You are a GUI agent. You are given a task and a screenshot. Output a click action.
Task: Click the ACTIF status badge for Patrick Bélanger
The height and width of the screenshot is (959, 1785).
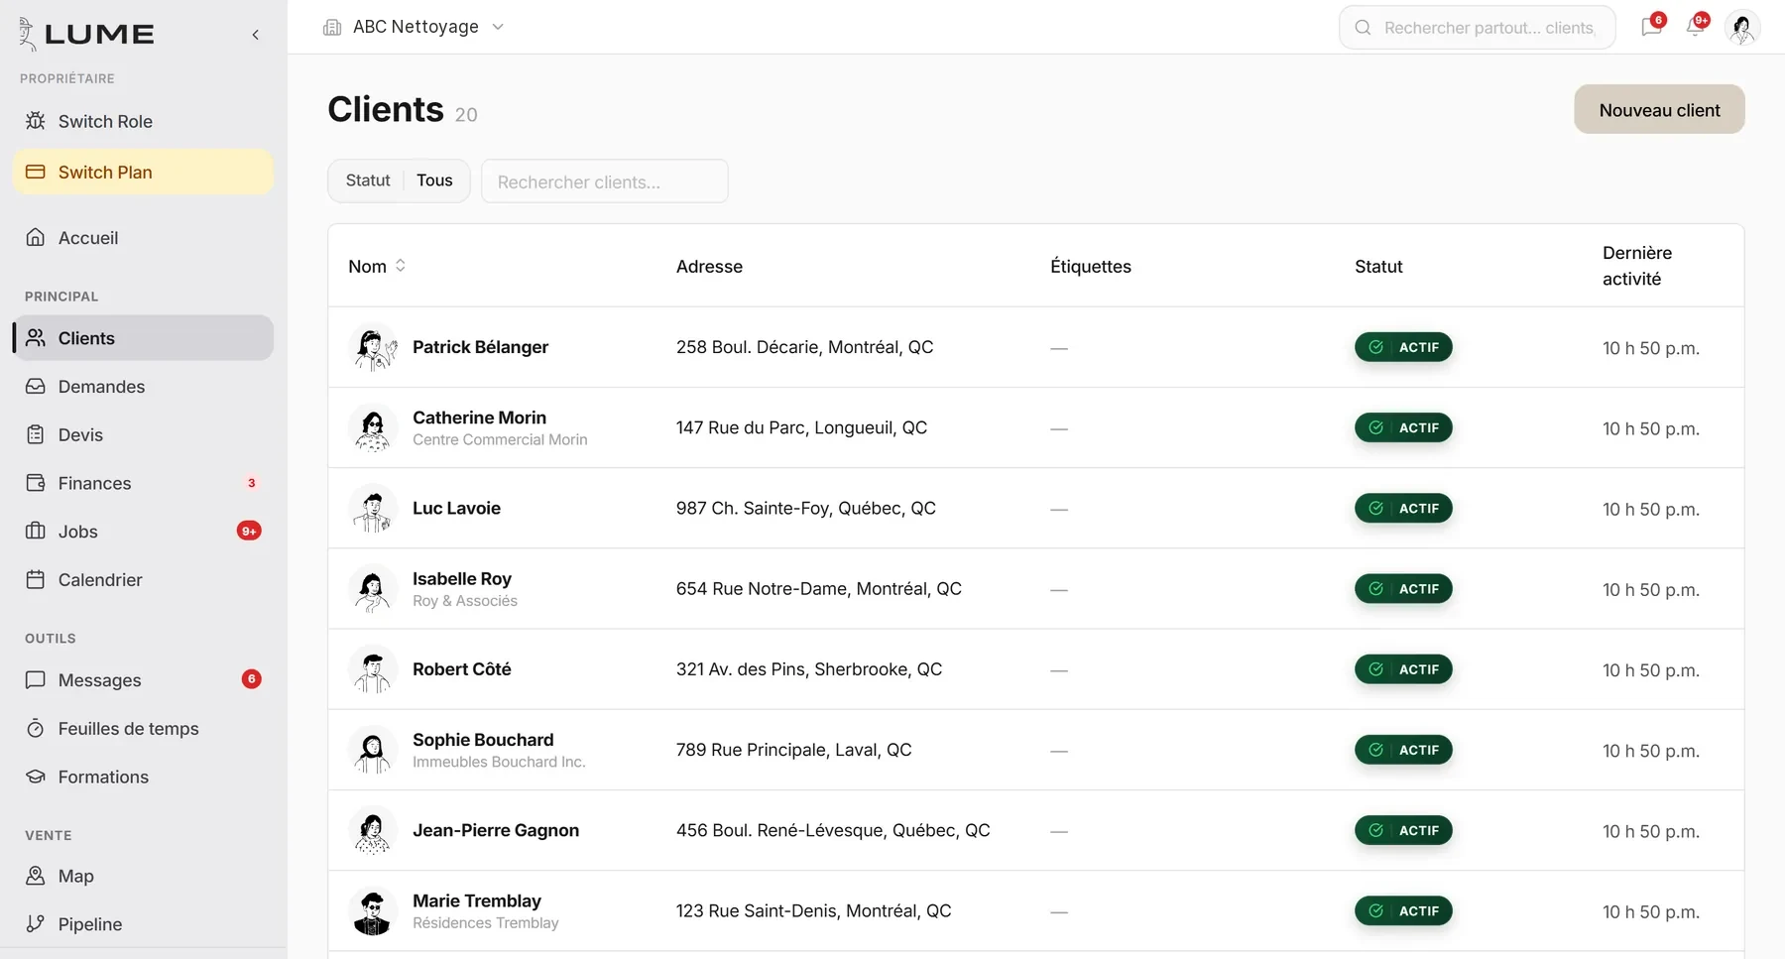[x=1403, y=347]
